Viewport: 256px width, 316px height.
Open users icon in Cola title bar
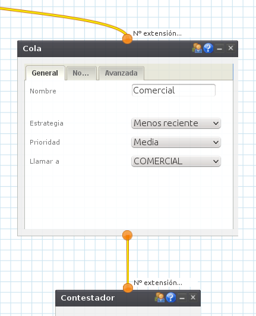click(197, 48)
